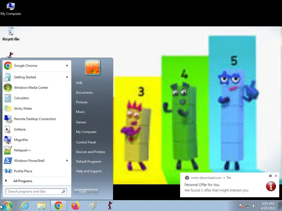Screen dimensions: 282x211
Task: Open Windows PowerShell entry
Action: point(37,160)
